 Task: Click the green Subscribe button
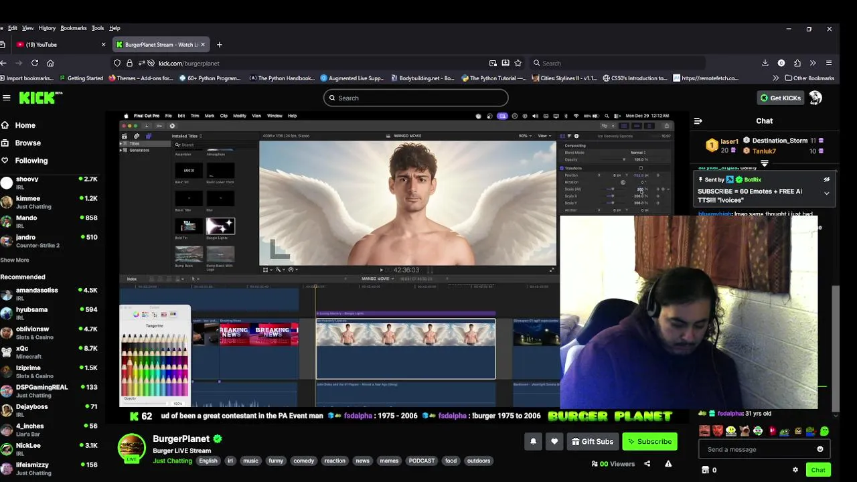[649, 442]
